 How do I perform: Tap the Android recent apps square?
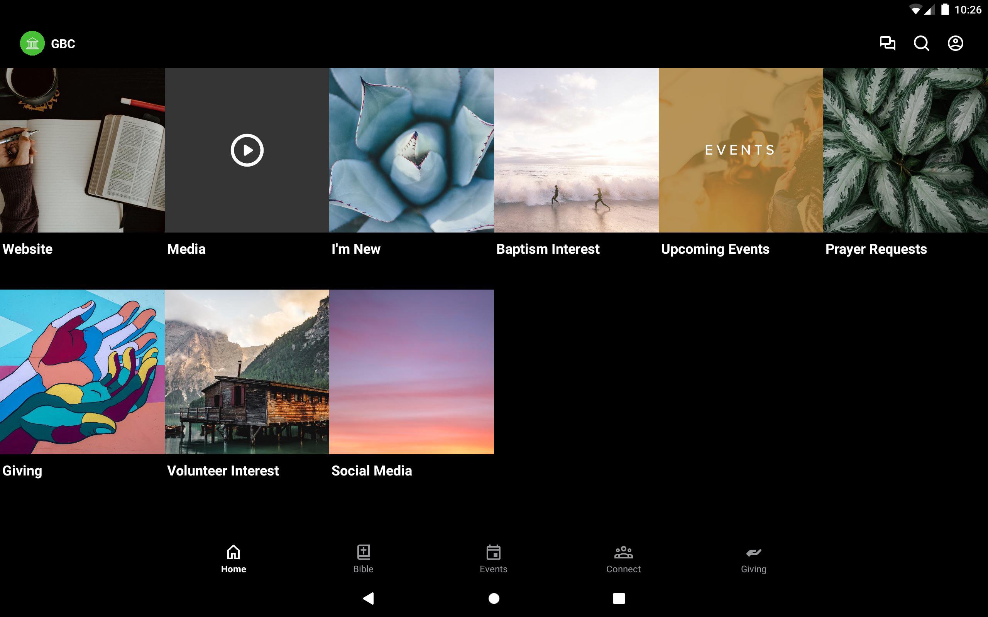click(619, 598)
